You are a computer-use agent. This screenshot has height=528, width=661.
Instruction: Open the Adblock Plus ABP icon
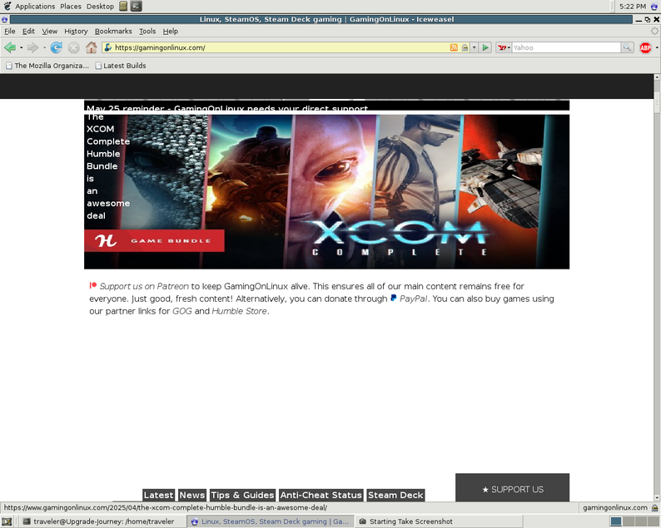pyautogui.click(x=645, y=48)
